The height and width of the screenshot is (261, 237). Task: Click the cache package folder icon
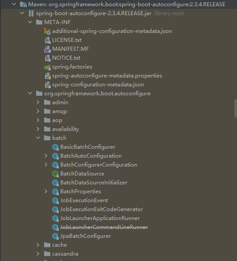coord(47,245)
